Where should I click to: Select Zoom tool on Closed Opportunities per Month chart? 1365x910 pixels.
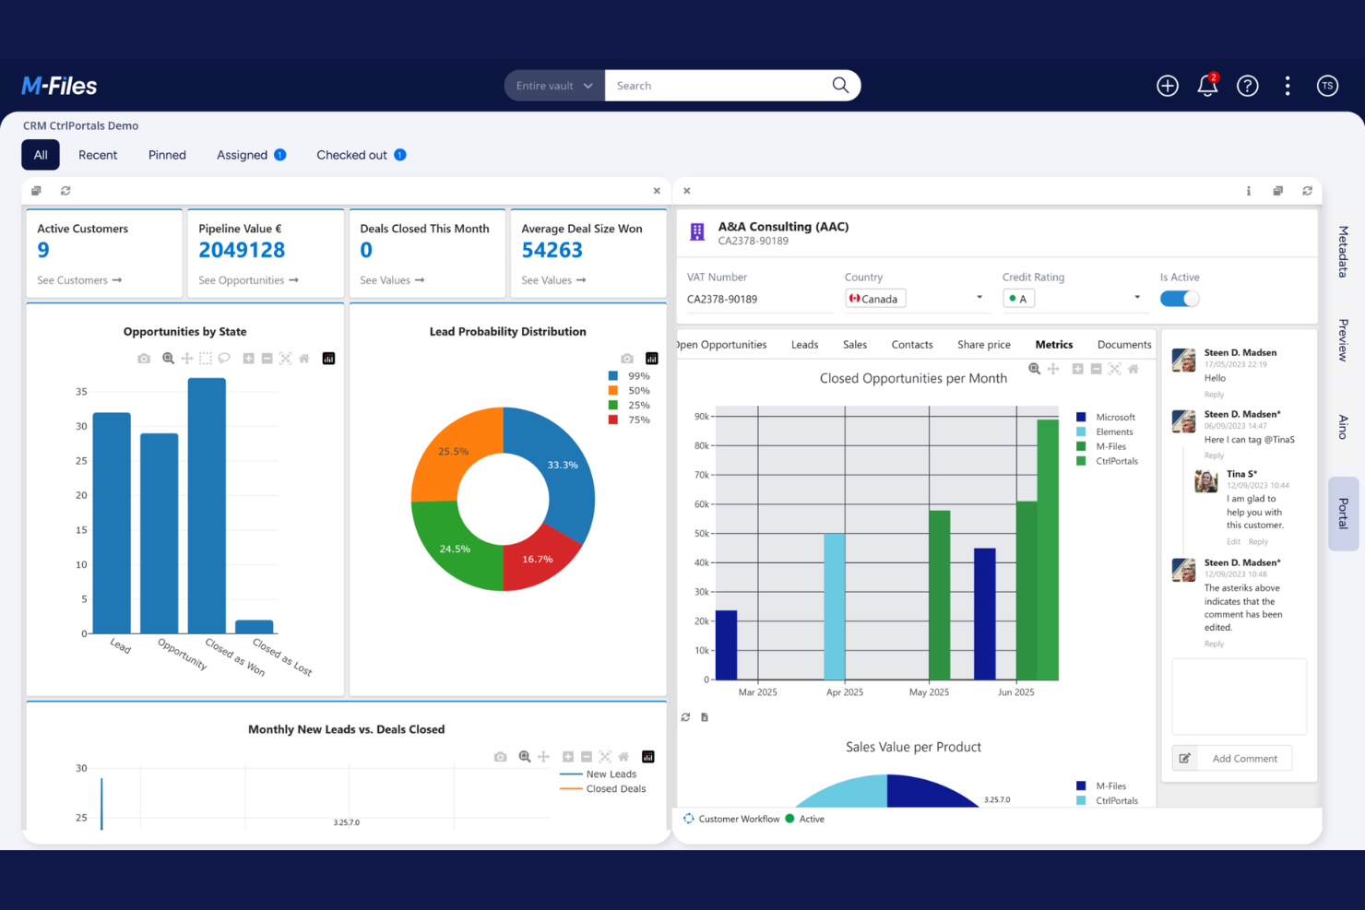(x=1035, y=369)
